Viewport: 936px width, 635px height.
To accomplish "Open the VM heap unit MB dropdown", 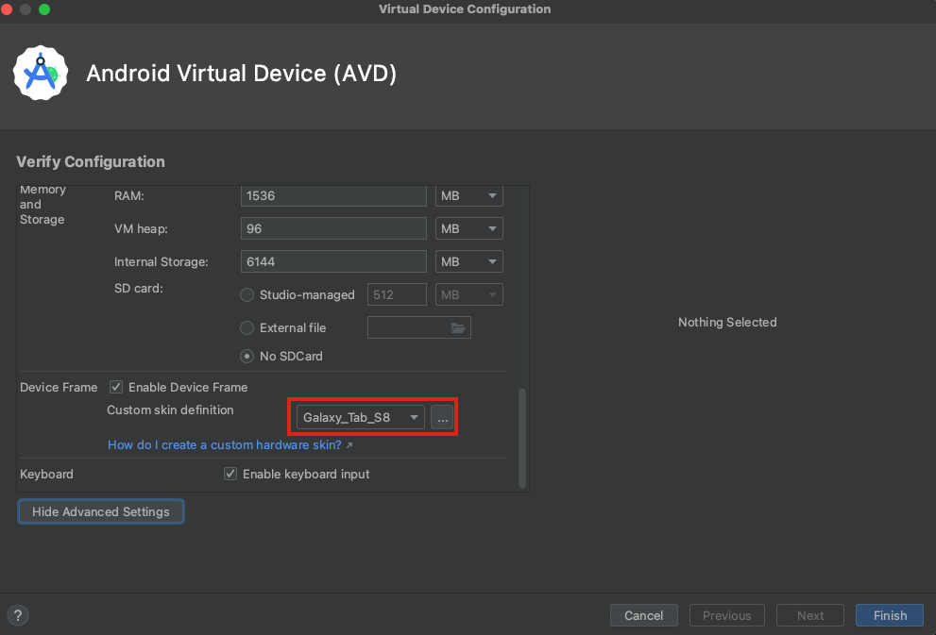I will coord(469,228).
